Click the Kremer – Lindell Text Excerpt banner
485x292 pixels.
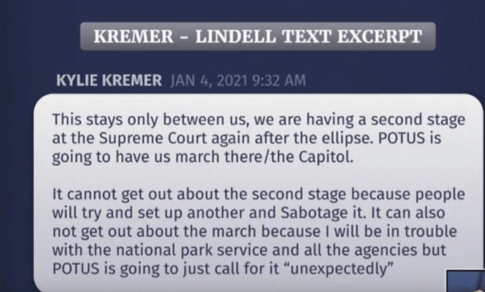(258, 36)
